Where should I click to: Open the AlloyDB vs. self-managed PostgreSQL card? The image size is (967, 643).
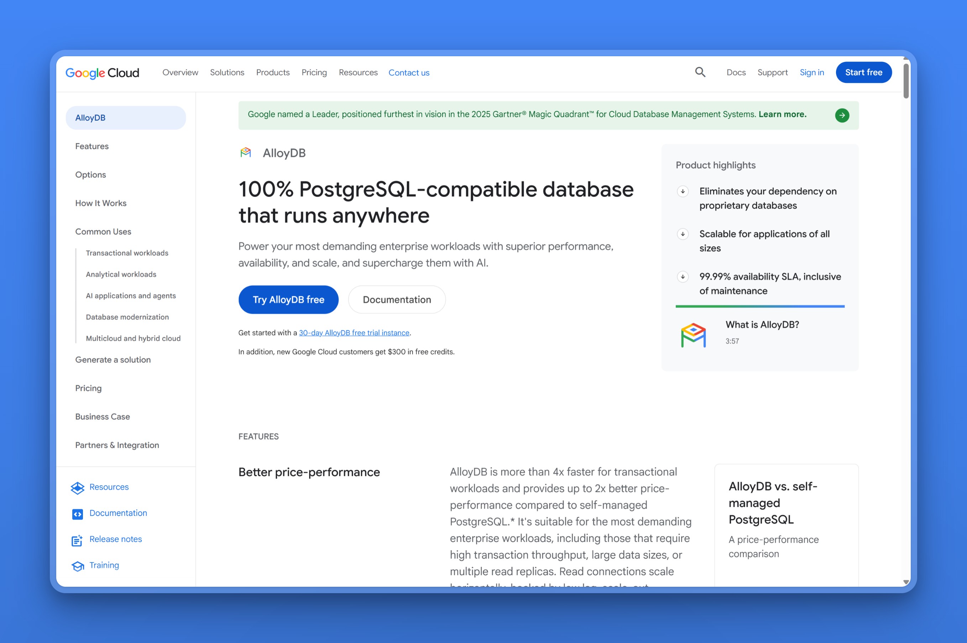pyautogui.click(x=786, y=525)
